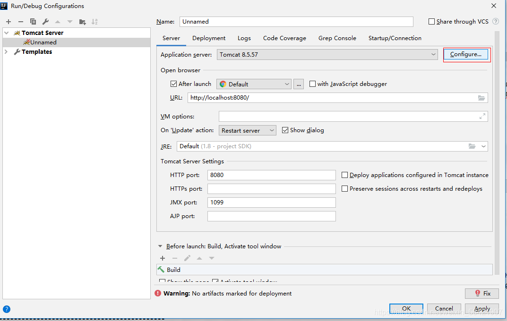The width and height of the screenshot is (507, 321).
Task: Move before-launch task down
Action: click(x=212, y=258)
